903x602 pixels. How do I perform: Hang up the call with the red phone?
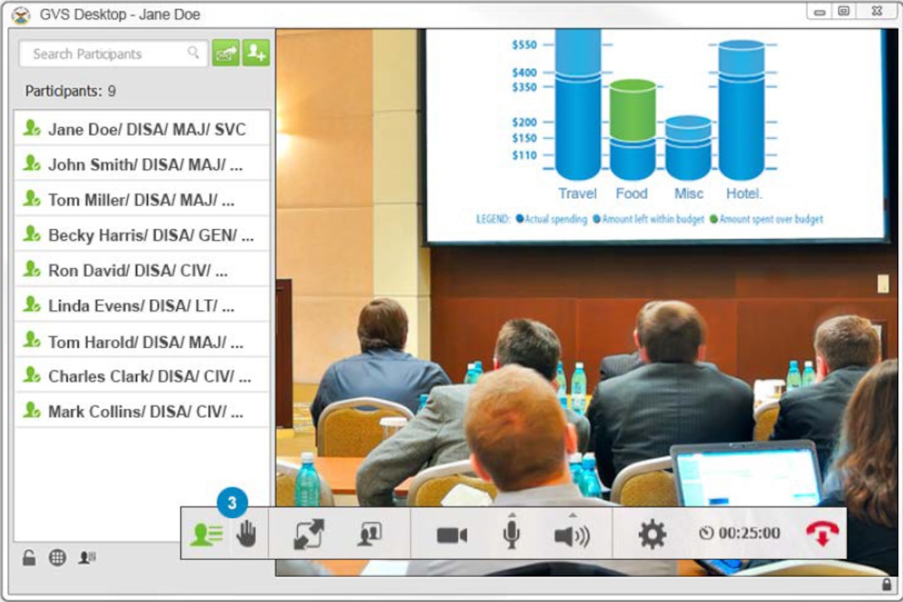(x=822, y=534)
